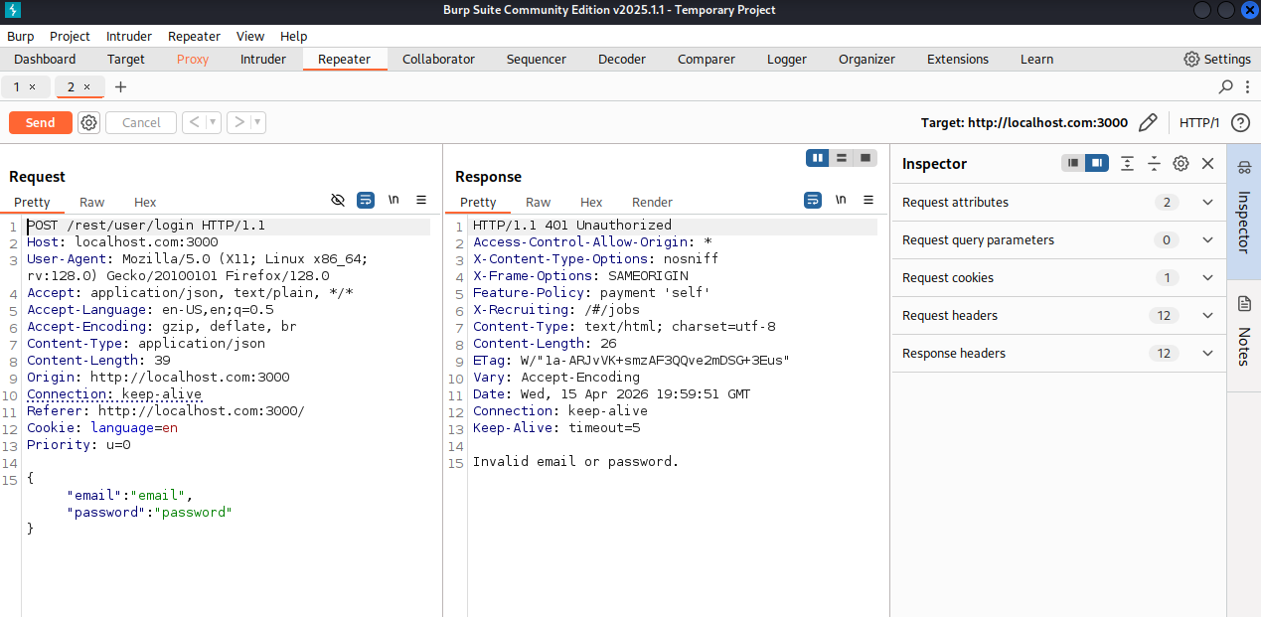The height and width of the screenshot is (617, 1261).
Task: Open the Project menu
Action: pos(70,36)
